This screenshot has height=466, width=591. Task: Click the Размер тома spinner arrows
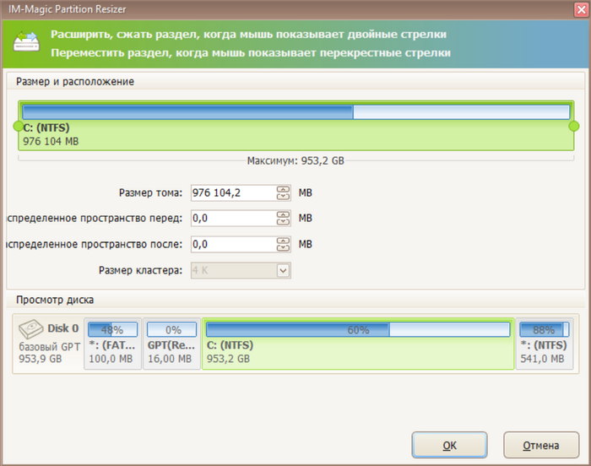click(x=283, y=192)
